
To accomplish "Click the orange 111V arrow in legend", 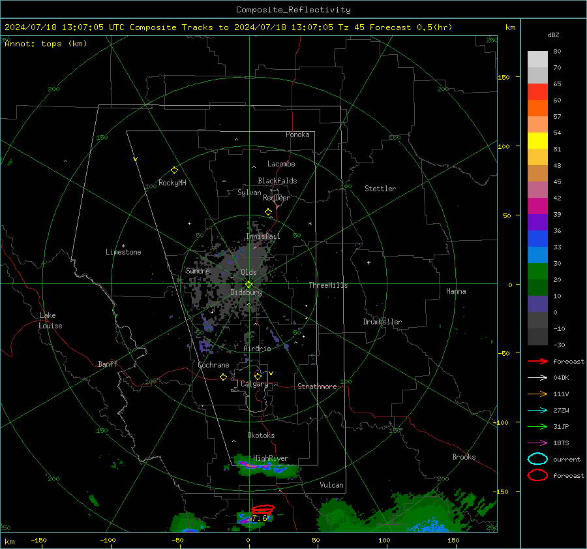I will click(x=537, y=394).
